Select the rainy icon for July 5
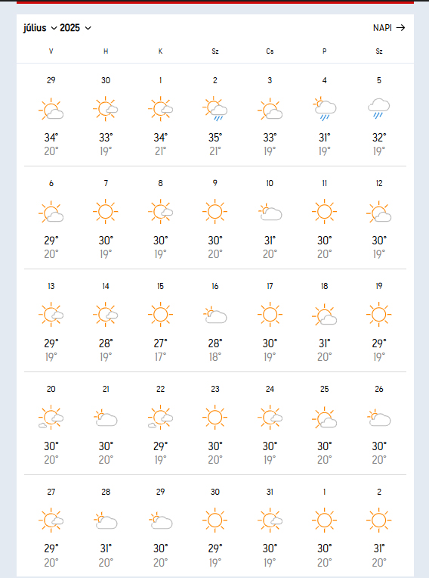This screenshot has height=578, width=429. point(379,108)
